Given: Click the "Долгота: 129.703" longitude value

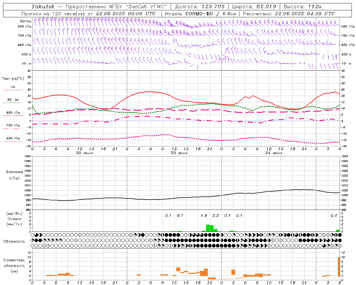Looking at the screenshot, I should click(200, 7).
